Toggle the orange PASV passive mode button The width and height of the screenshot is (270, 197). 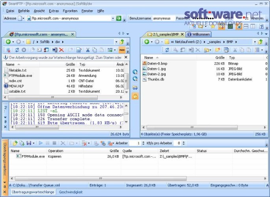coord(122,50)
